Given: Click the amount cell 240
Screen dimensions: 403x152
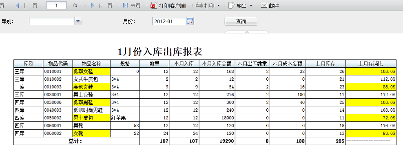Looking at the screenshot, I should click(217, 110).
